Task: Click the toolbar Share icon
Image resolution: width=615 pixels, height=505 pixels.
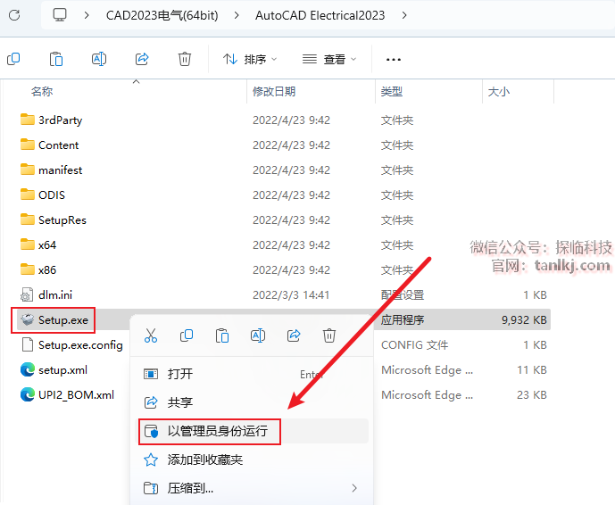Action: (142, 59)
